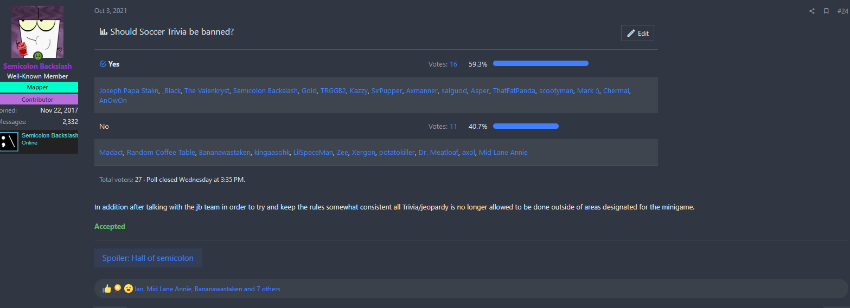Click the thumbs-up reaction icon
The width and height of the screenshot is (850, 308).
click(107, 289)
